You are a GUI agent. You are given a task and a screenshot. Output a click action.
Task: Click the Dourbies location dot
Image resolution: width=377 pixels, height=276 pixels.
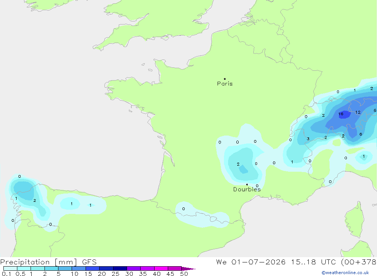(247, 185)
